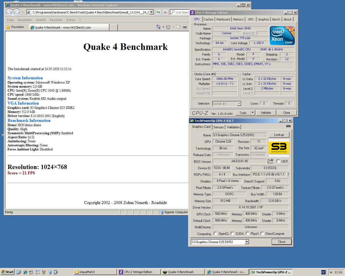
Task: Click the Internet Explorer forward arrow button
Action: (17, 12)
